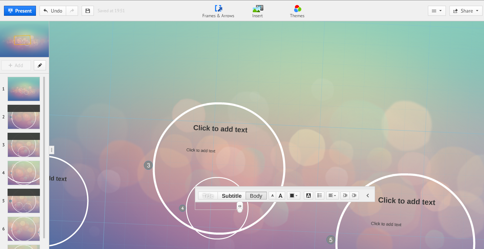Click the sidebar vertical scrollbar
The width and height of the screenshot is (484, 249).
(x=44, y=157)
